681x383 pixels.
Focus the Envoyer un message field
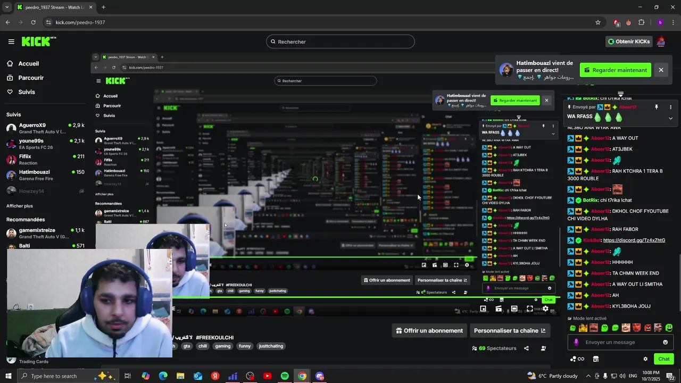tap(620, 342)
